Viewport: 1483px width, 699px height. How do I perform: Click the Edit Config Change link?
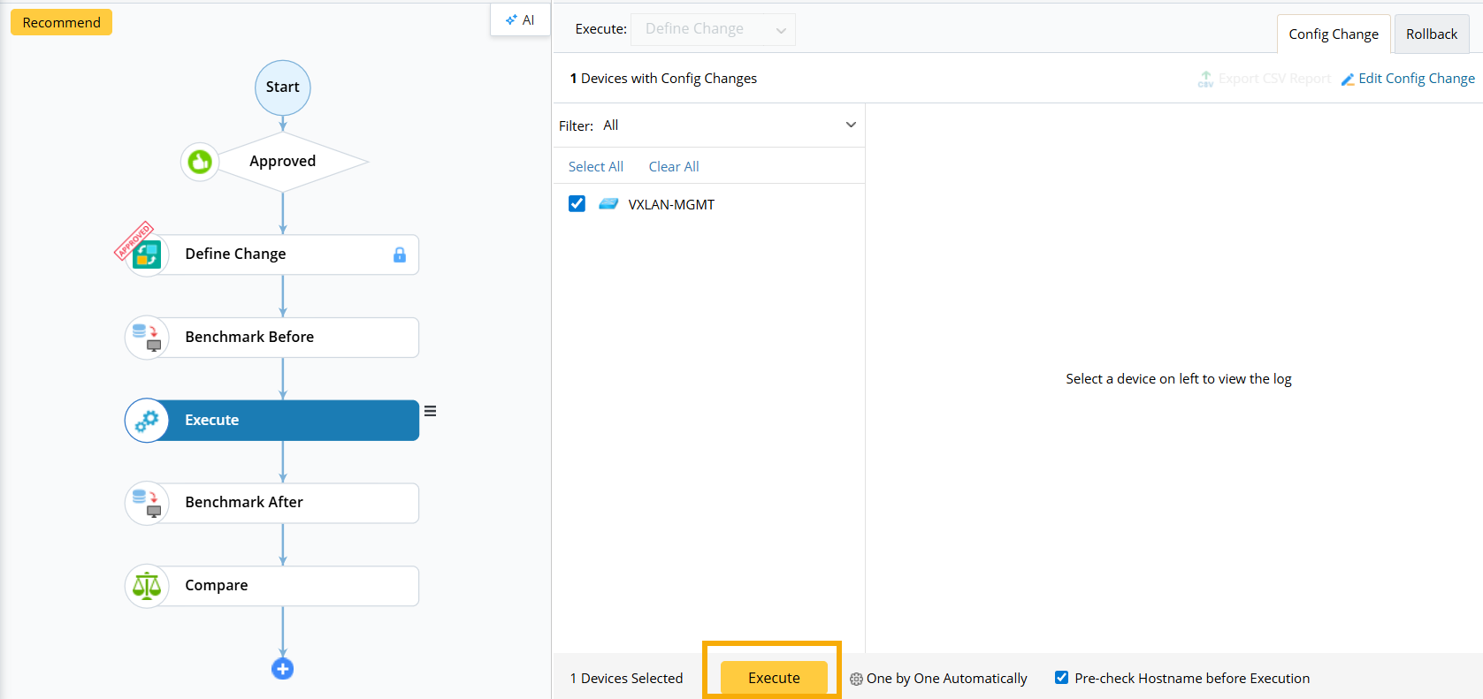pos(1408,79)
